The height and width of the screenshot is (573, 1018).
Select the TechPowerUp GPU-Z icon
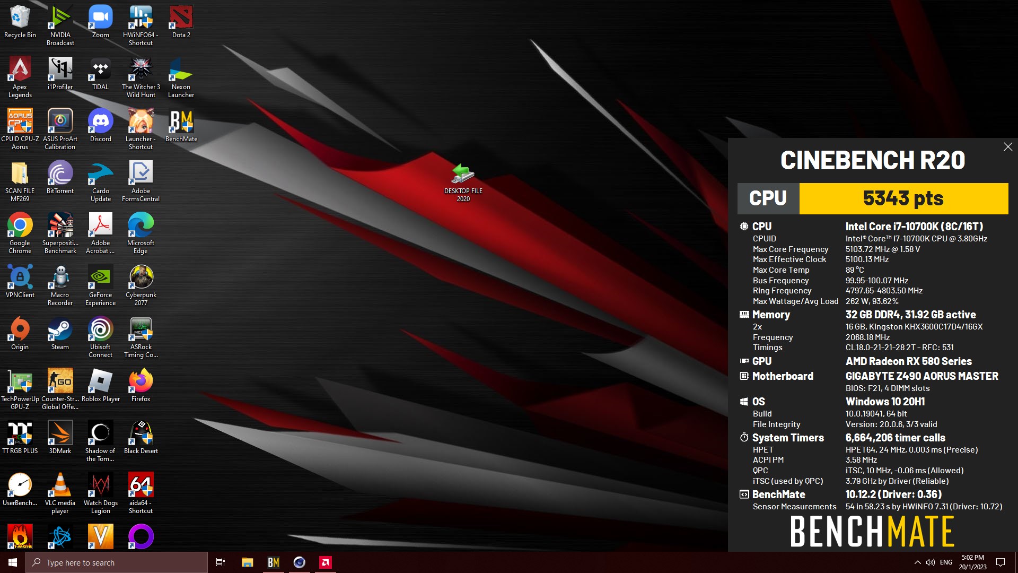[20, 390]
